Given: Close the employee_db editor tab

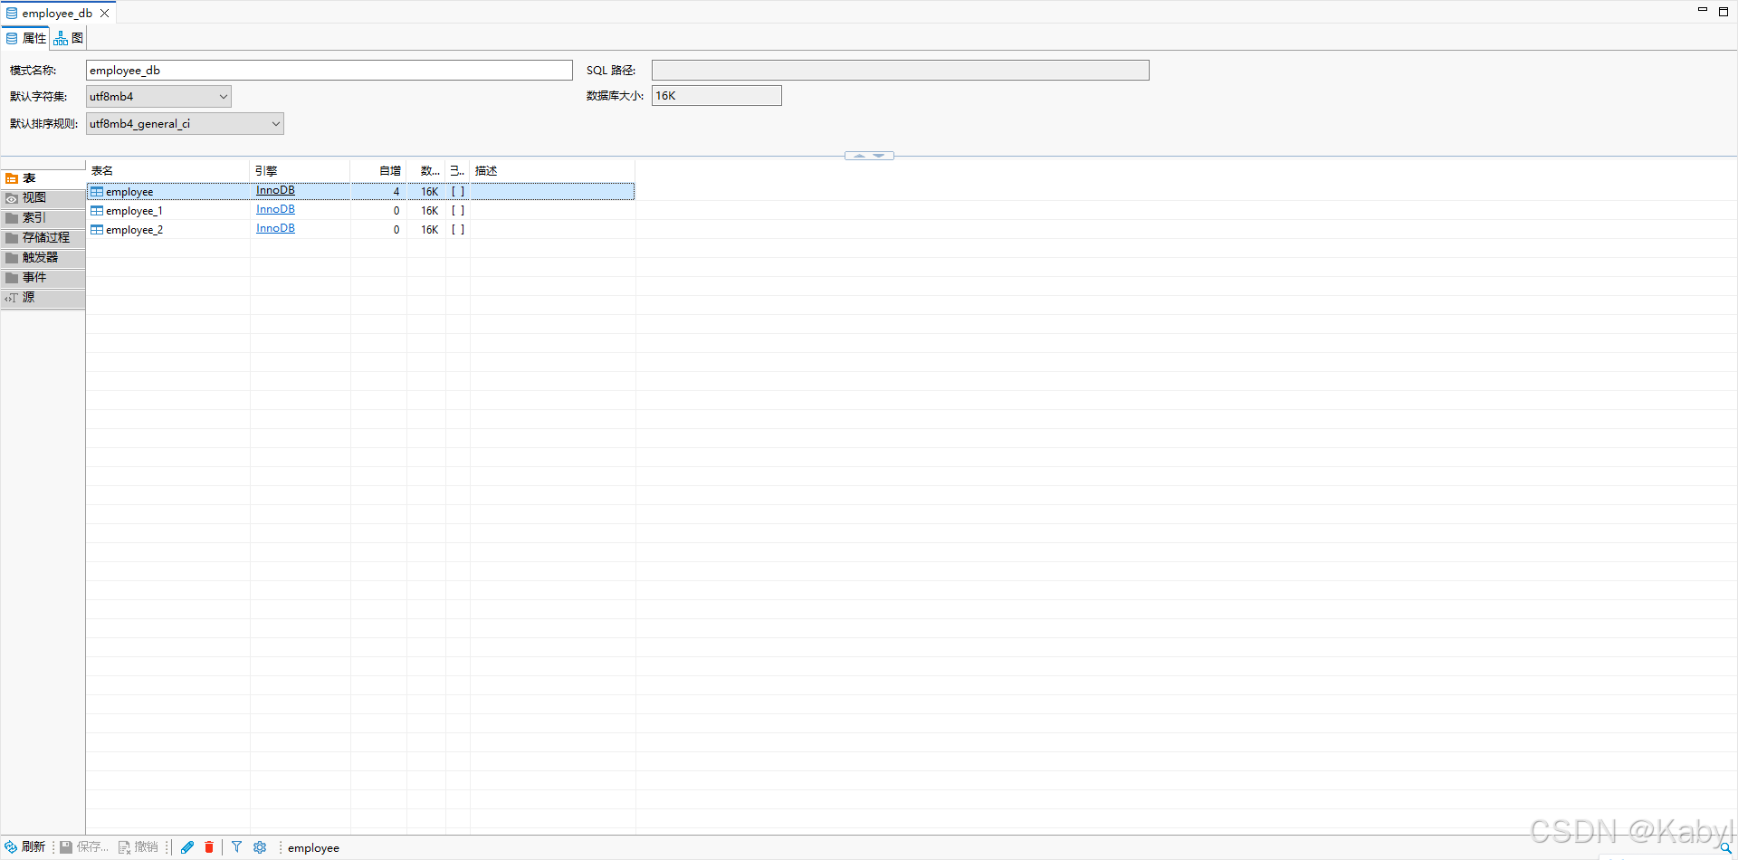Looking at the screenshot, I should click(105, 14).
